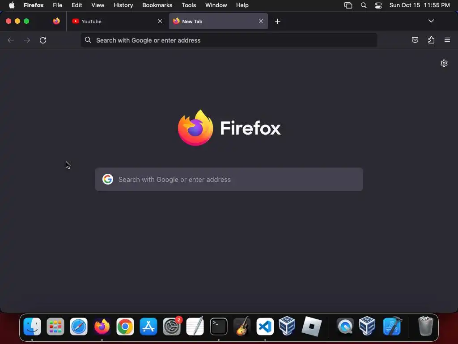Open the Trash in the Dock
The width and height of the screenshot is (458, 344).
426,327
